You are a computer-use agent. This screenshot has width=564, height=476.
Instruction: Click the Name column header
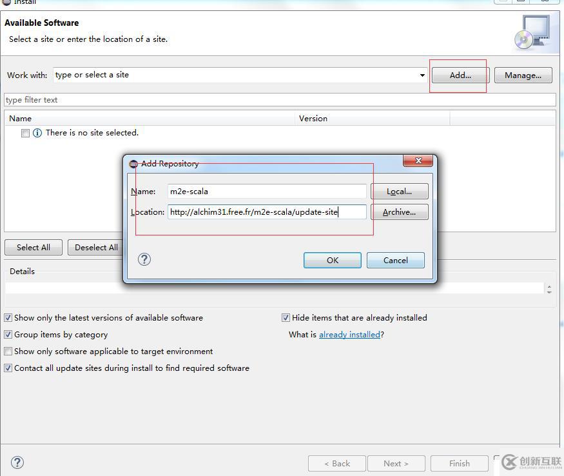(x=150, y=119)
